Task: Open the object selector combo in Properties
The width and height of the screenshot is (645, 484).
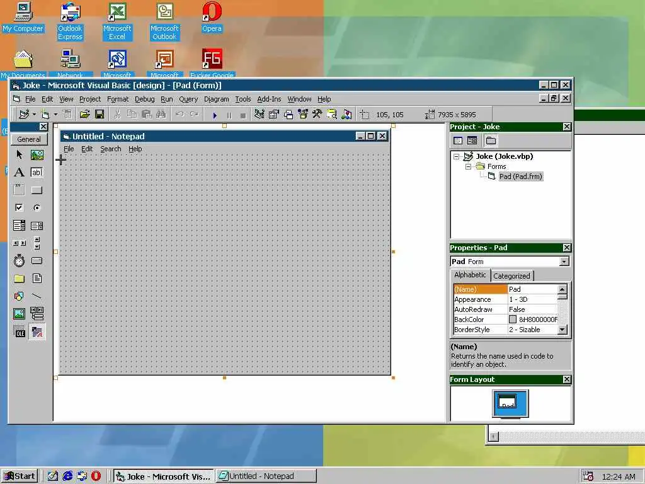Action: [564, 262]
